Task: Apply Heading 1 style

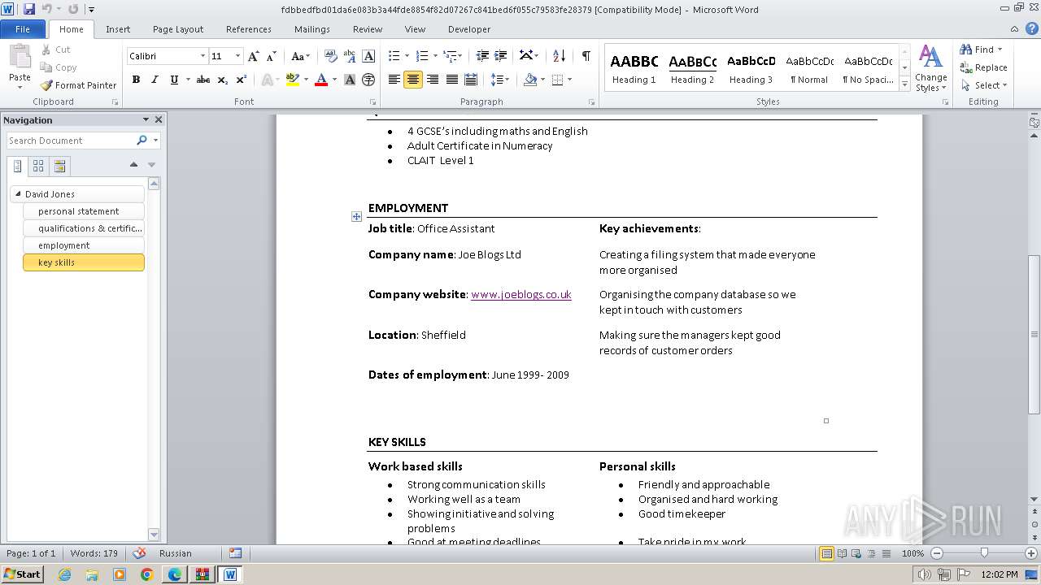Action: pyautogui.click(x=634, y=68)
